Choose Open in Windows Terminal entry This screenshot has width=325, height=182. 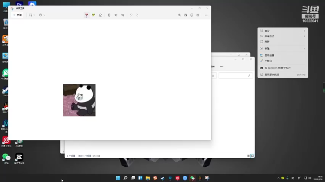click(x=283, y=68)
